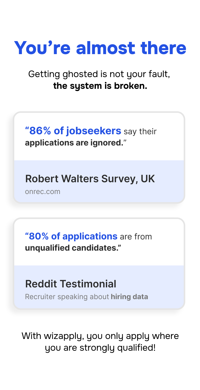The height and width of the screenshot is (390, 200).
Task: Follow the onrec.com link
Action: tap(42, 191)
